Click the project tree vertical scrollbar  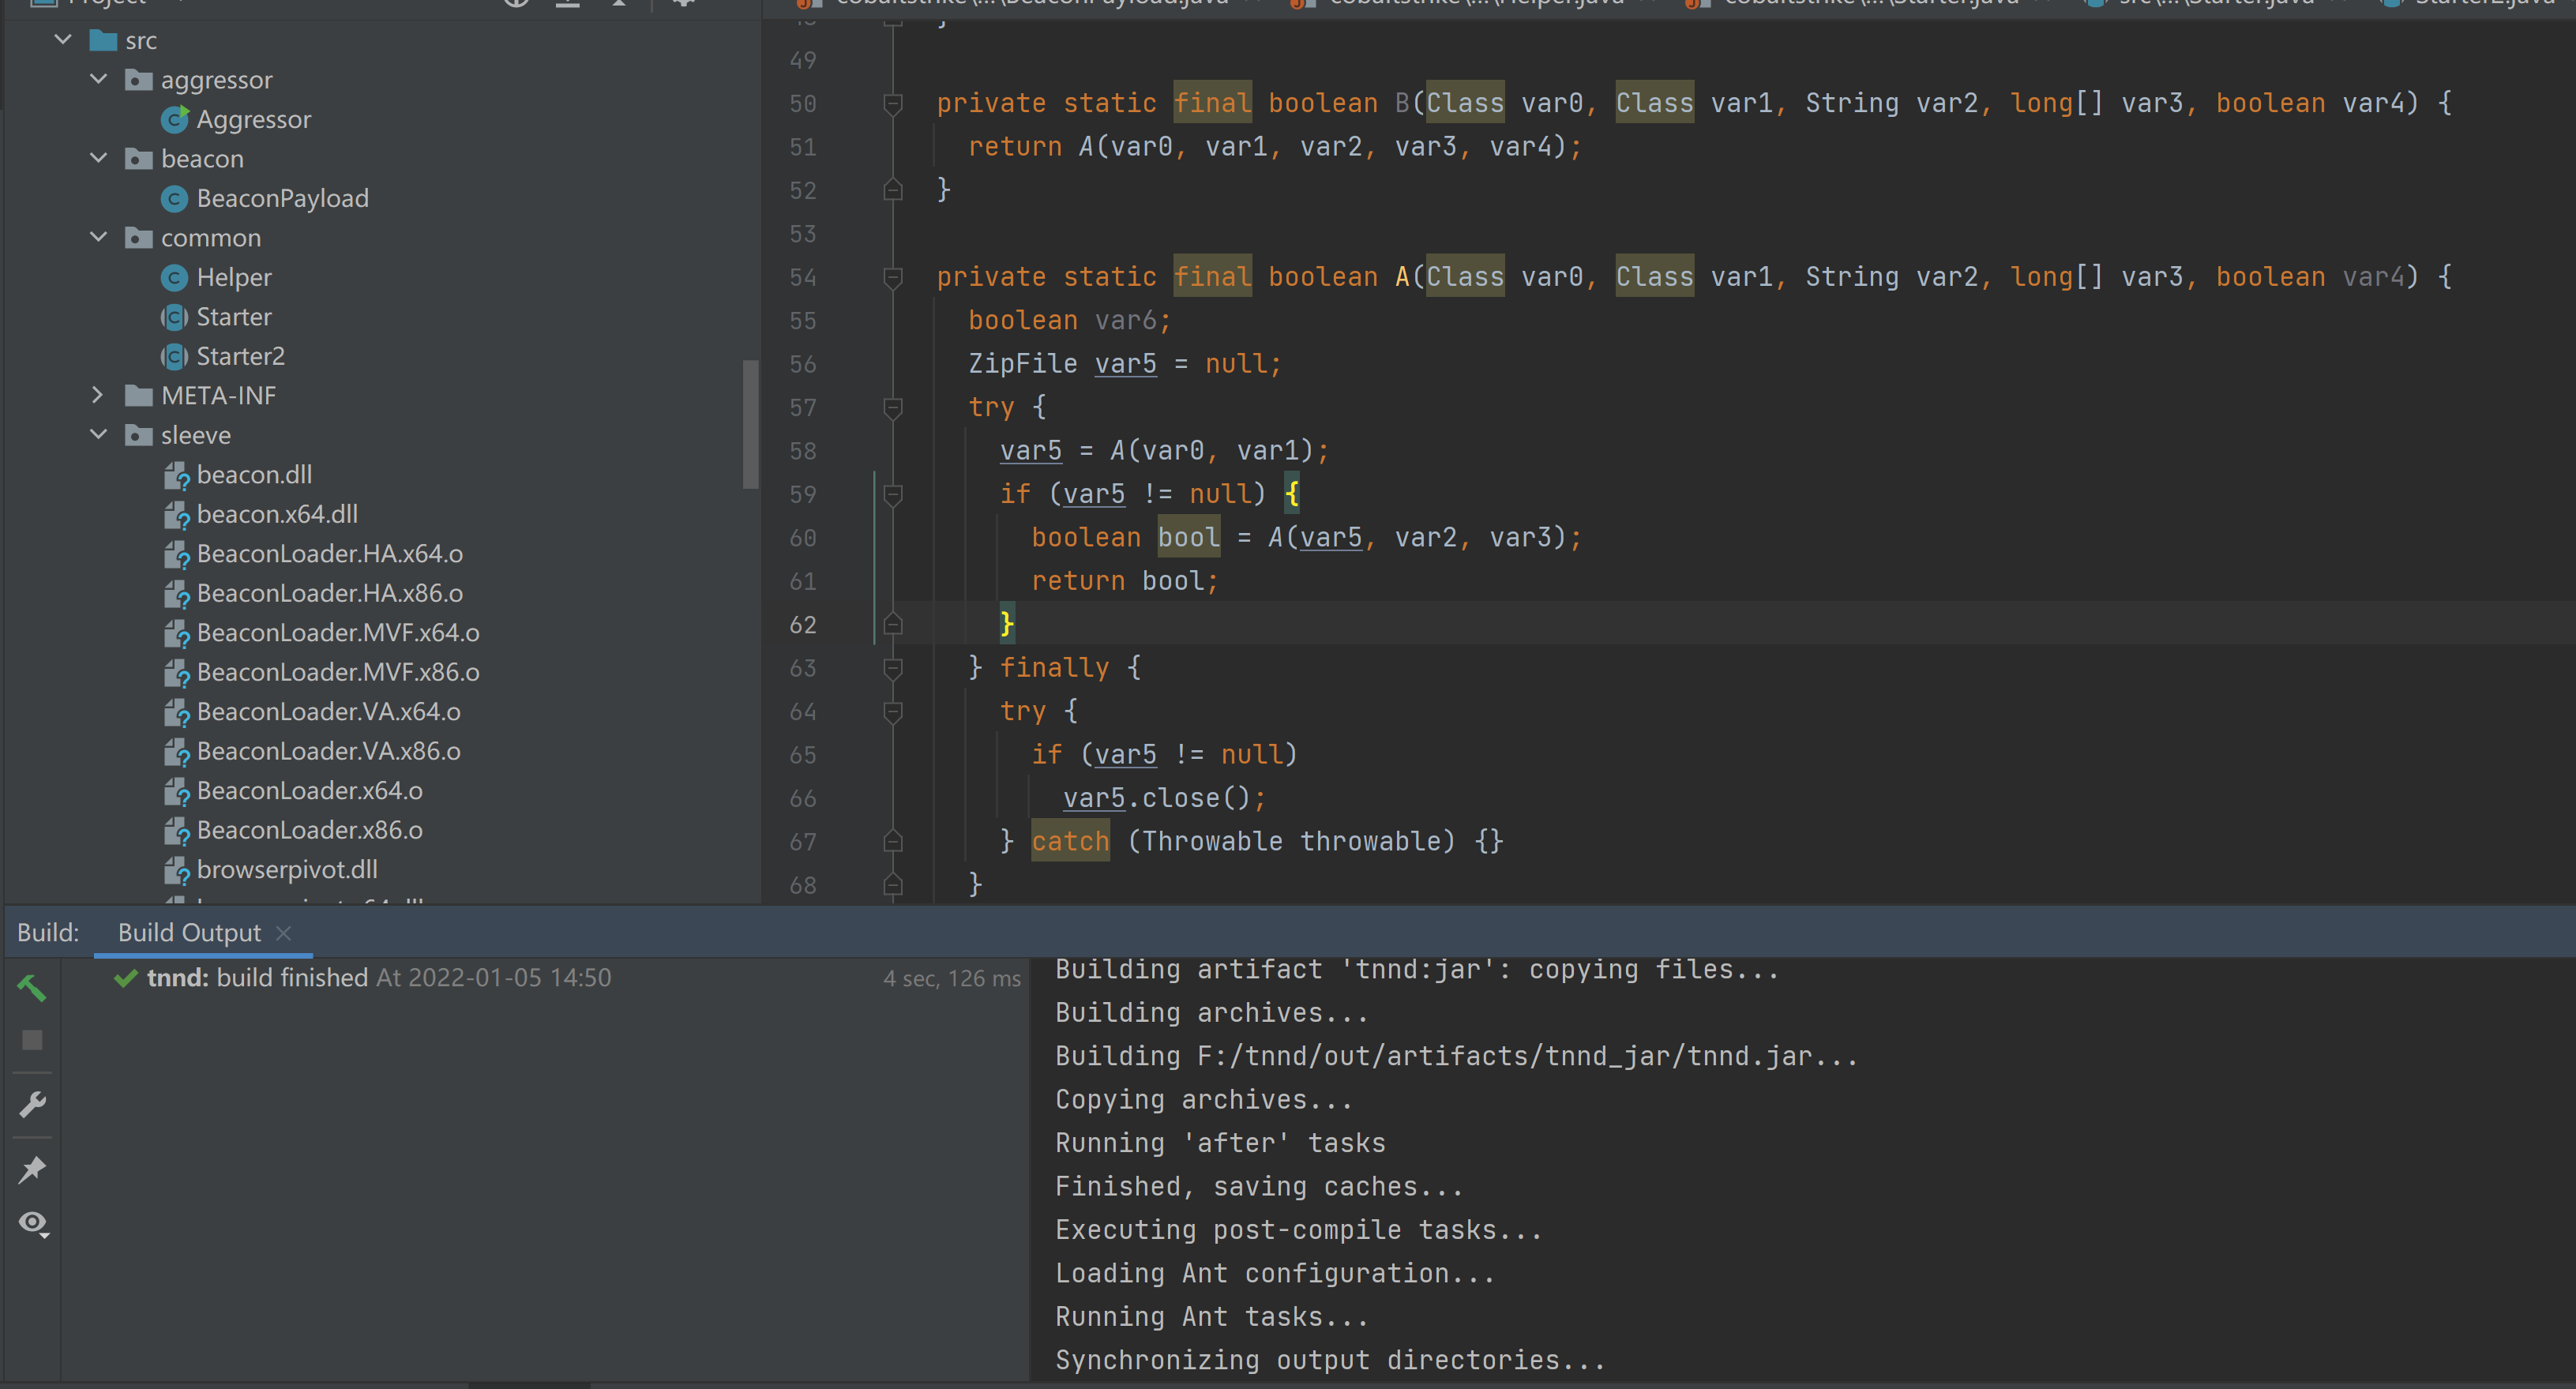pos(750,424)
